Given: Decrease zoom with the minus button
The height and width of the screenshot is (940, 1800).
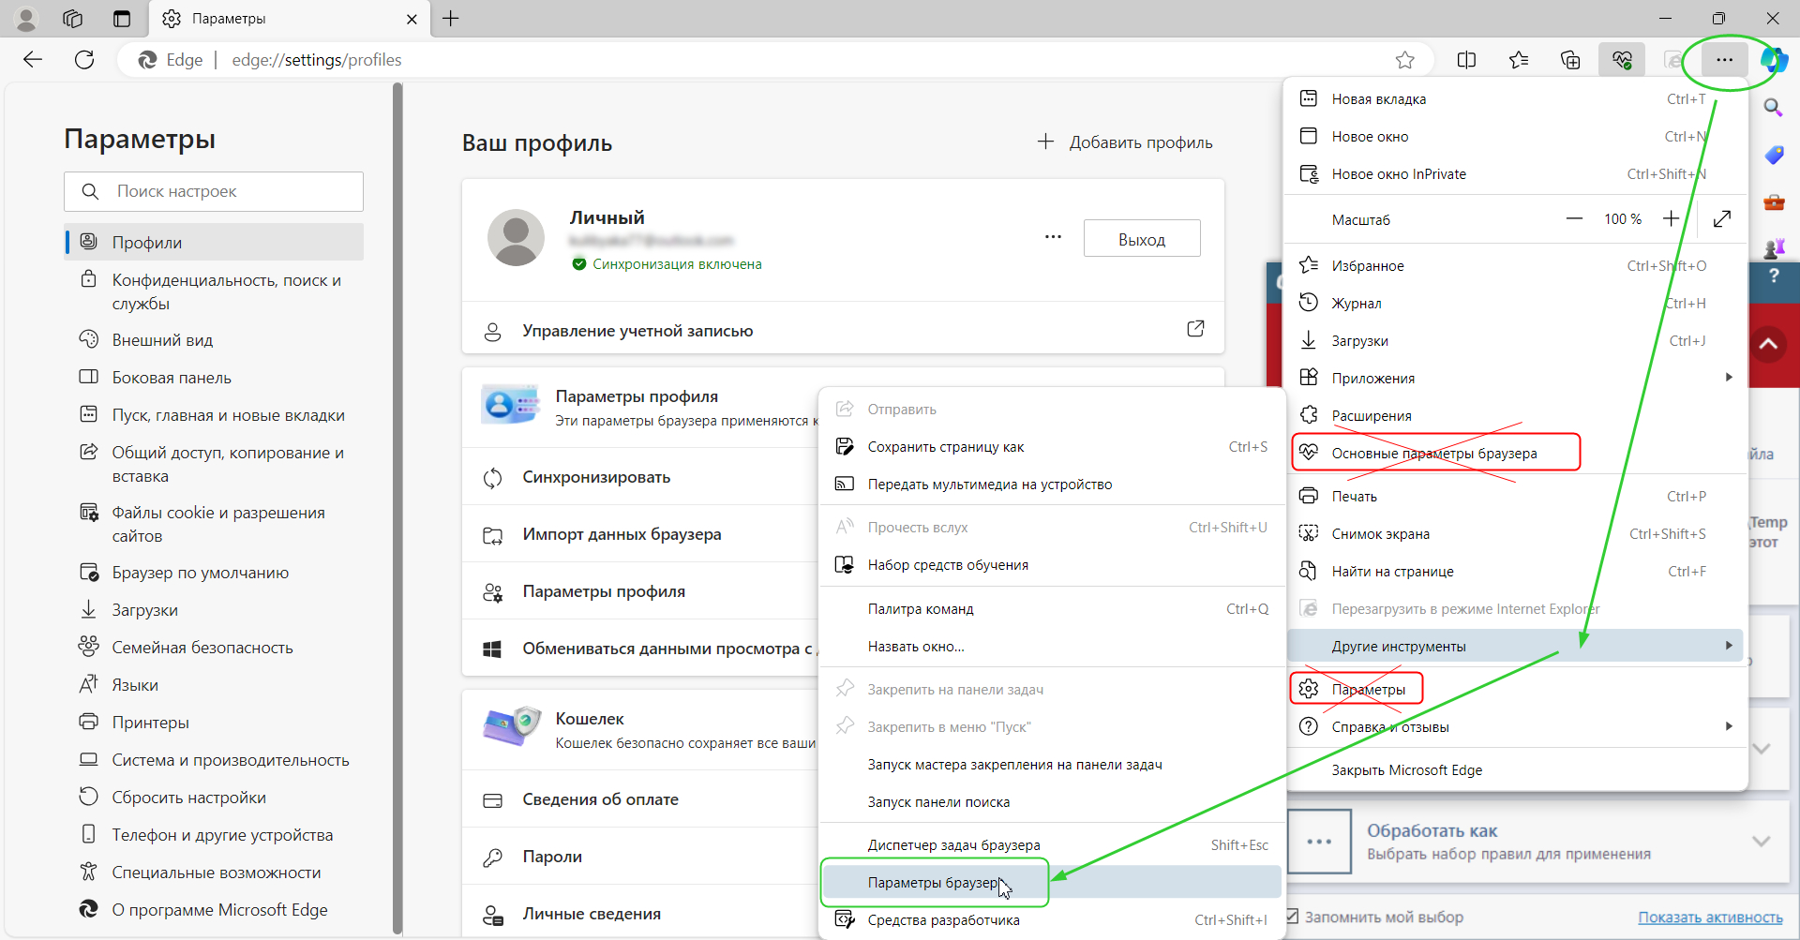Looking at the screenshot, I should 1574,219.
